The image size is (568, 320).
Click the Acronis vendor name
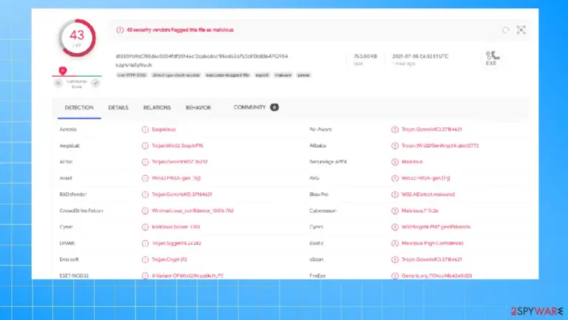click(68, 129)
